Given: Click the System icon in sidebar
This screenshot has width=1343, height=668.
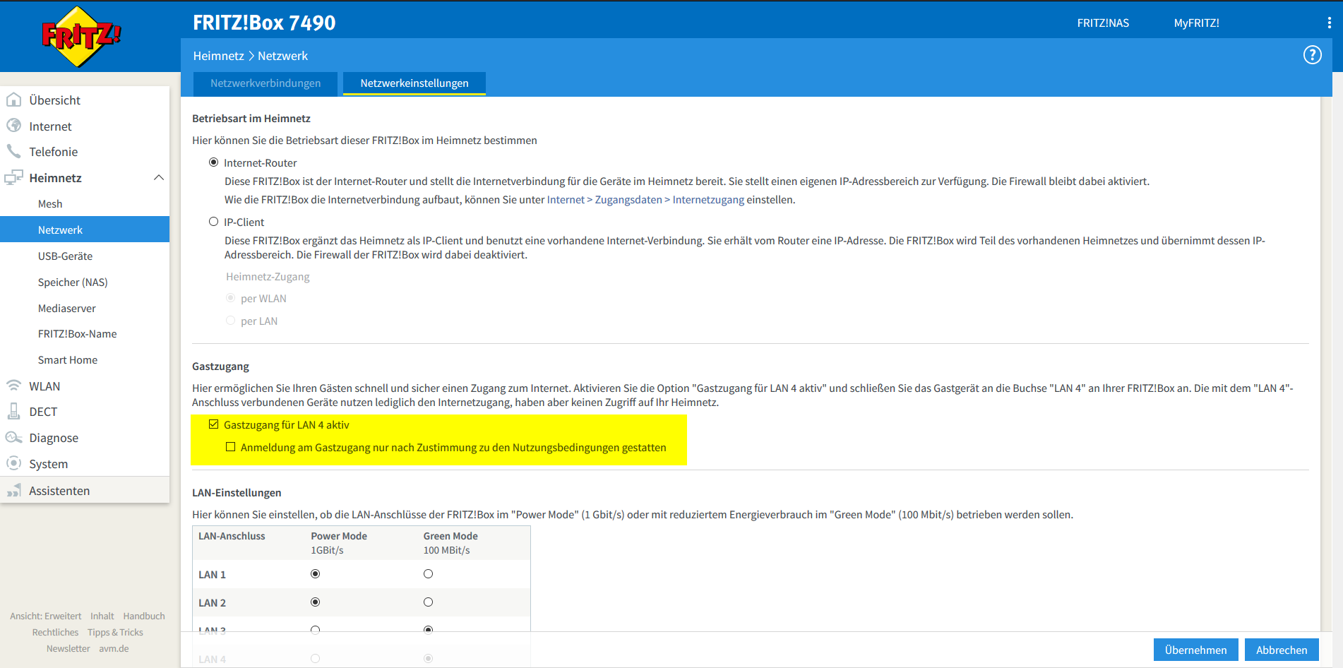Looking at the screenshot, I should (x=13, y=463).
